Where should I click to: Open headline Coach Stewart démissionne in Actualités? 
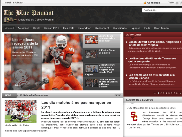(155, 43)
